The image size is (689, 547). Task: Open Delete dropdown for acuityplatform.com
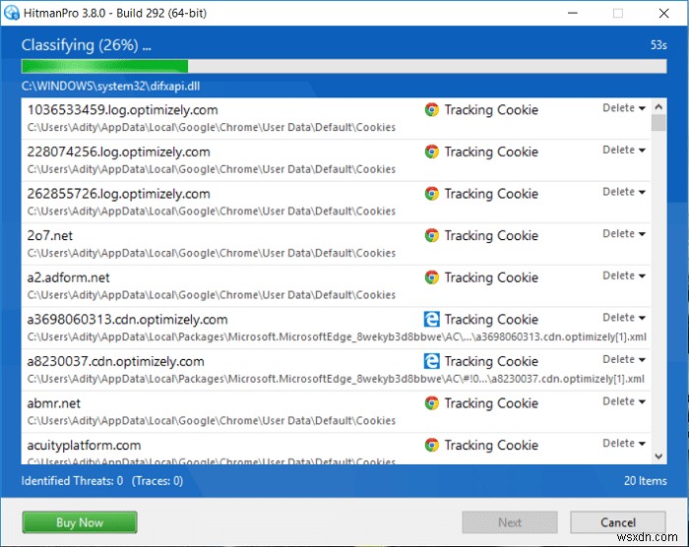(x=623, y=444)
